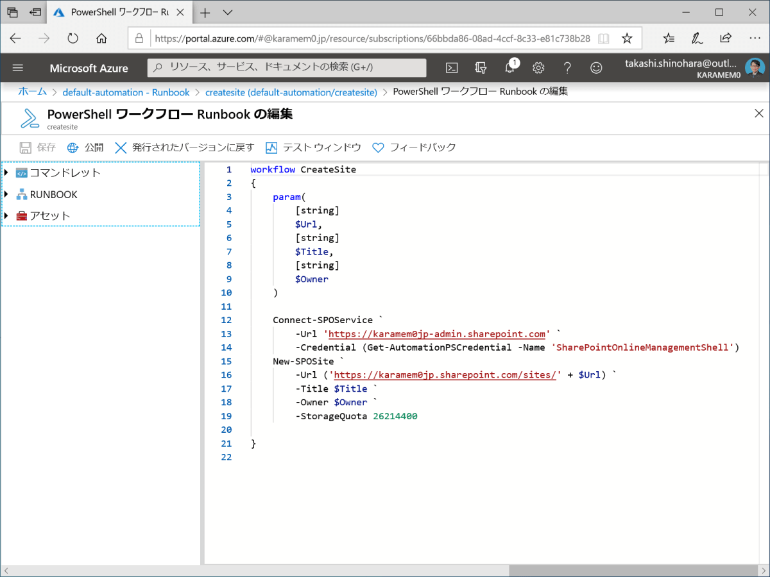Click 'workflow CreateSite' on line 1

pos(303,170)
